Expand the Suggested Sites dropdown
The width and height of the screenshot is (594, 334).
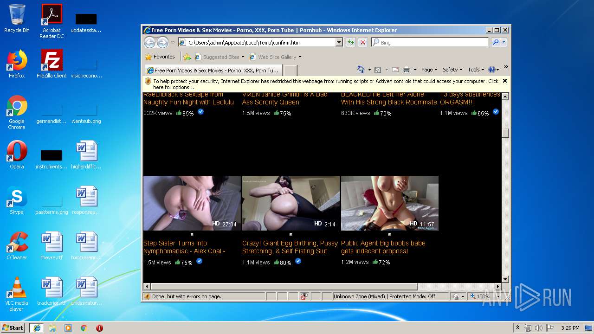click(243, 57)
